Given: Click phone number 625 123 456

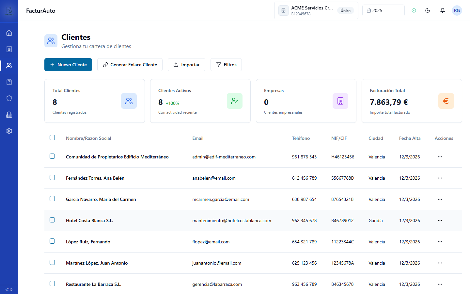Looking at the screenshot, I should click(304, 263).
